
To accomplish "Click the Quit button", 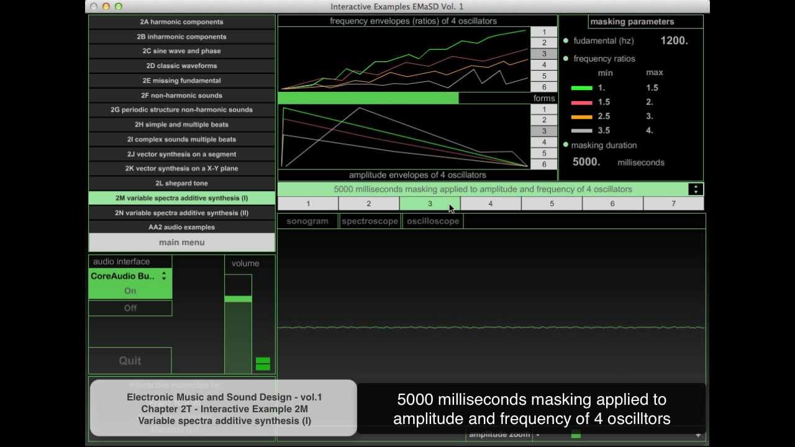I will point(130,361).
